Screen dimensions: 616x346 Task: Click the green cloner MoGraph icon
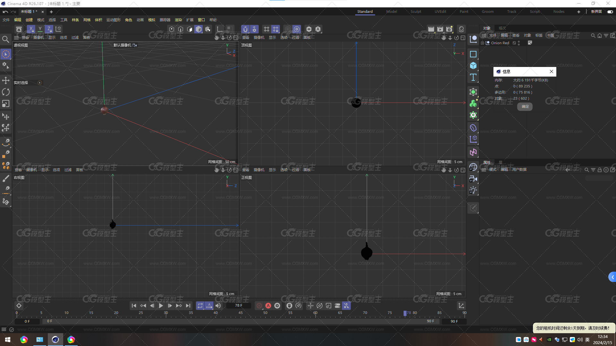(x=473, y=103)
